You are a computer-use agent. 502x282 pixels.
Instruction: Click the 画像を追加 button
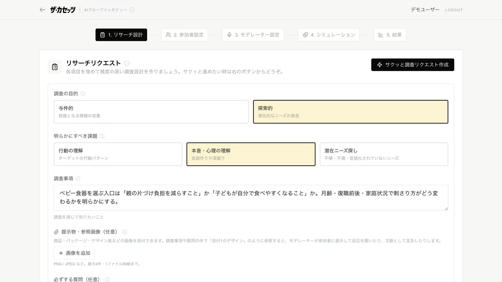(74, 253)
